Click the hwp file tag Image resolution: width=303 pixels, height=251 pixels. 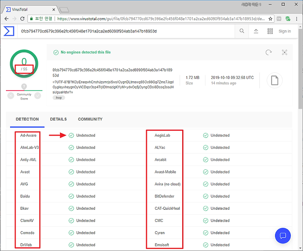[59, 98]
